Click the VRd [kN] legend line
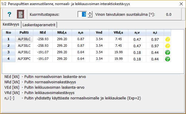 [40, 93]
